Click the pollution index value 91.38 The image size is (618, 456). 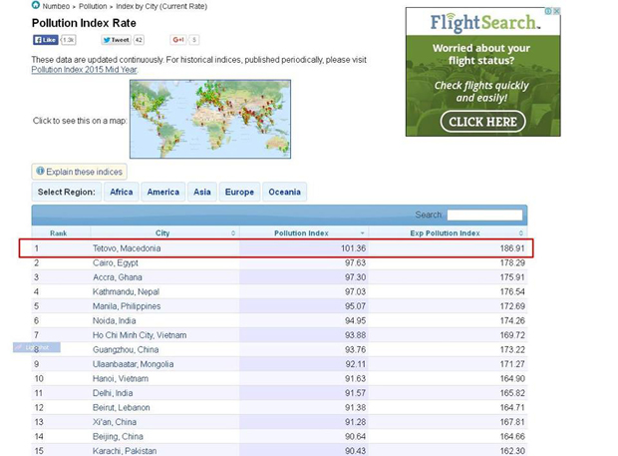point(355,407)
